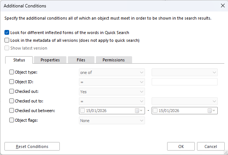Click the Object ID value field

point(184,82)
